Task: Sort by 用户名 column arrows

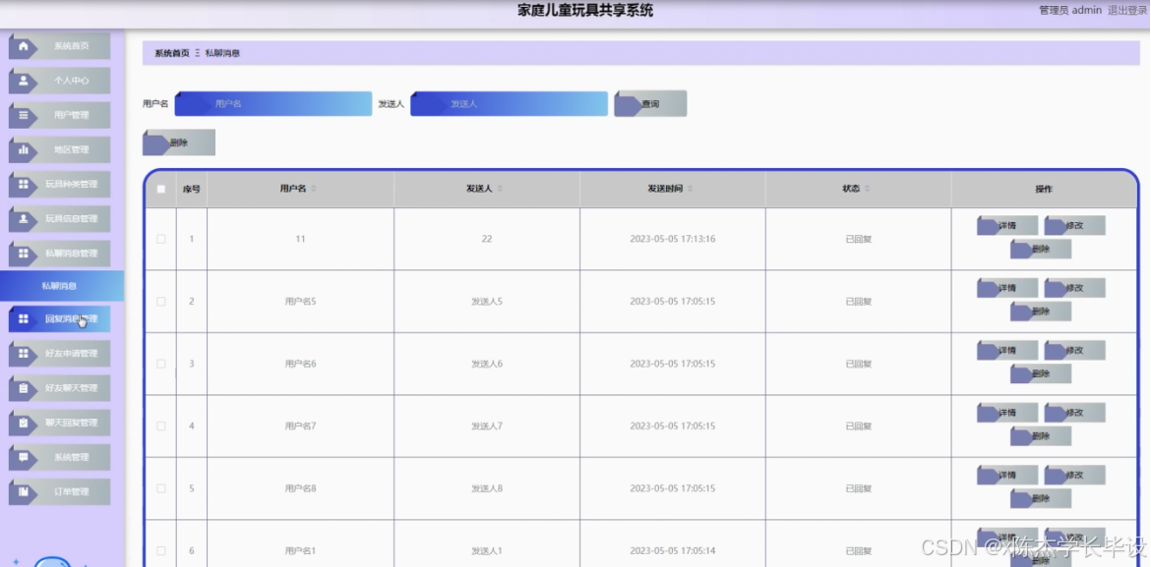Action: coord(314,189)
